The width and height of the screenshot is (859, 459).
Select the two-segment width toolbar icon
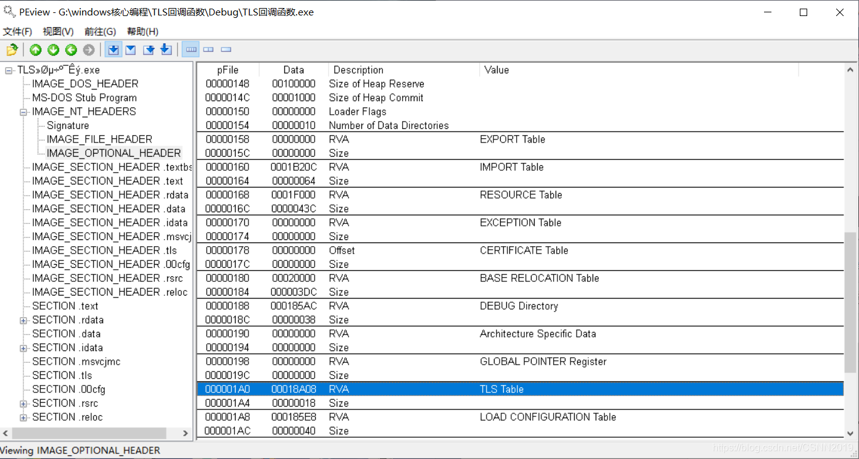208,50
